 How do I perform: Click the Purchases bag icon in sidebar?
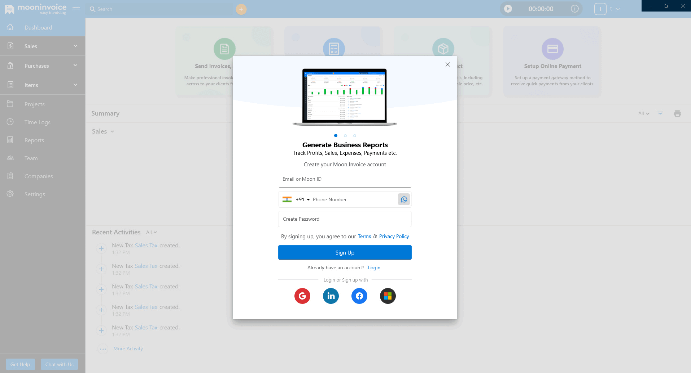tap(10, 66)
